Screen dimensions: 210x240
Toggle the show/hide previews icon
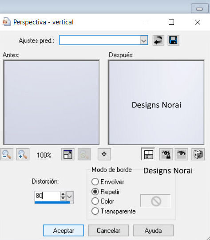[x=148, y=154]
